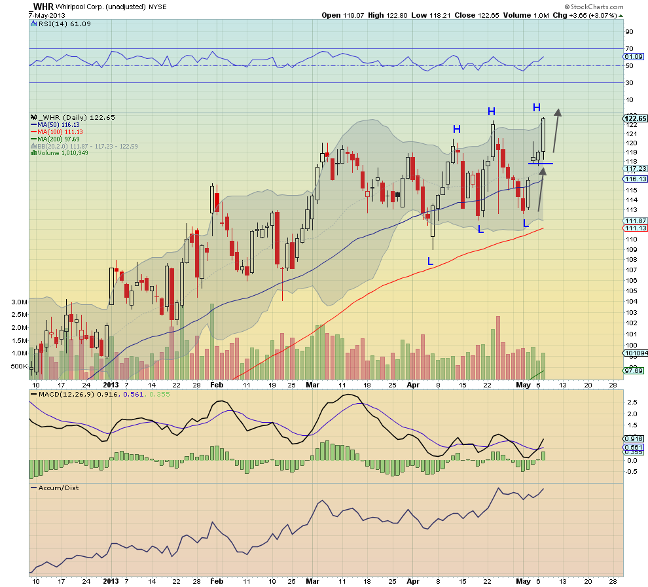
Task: Click the green volume bars icon in the legend
Action: [x=33, y=153]
